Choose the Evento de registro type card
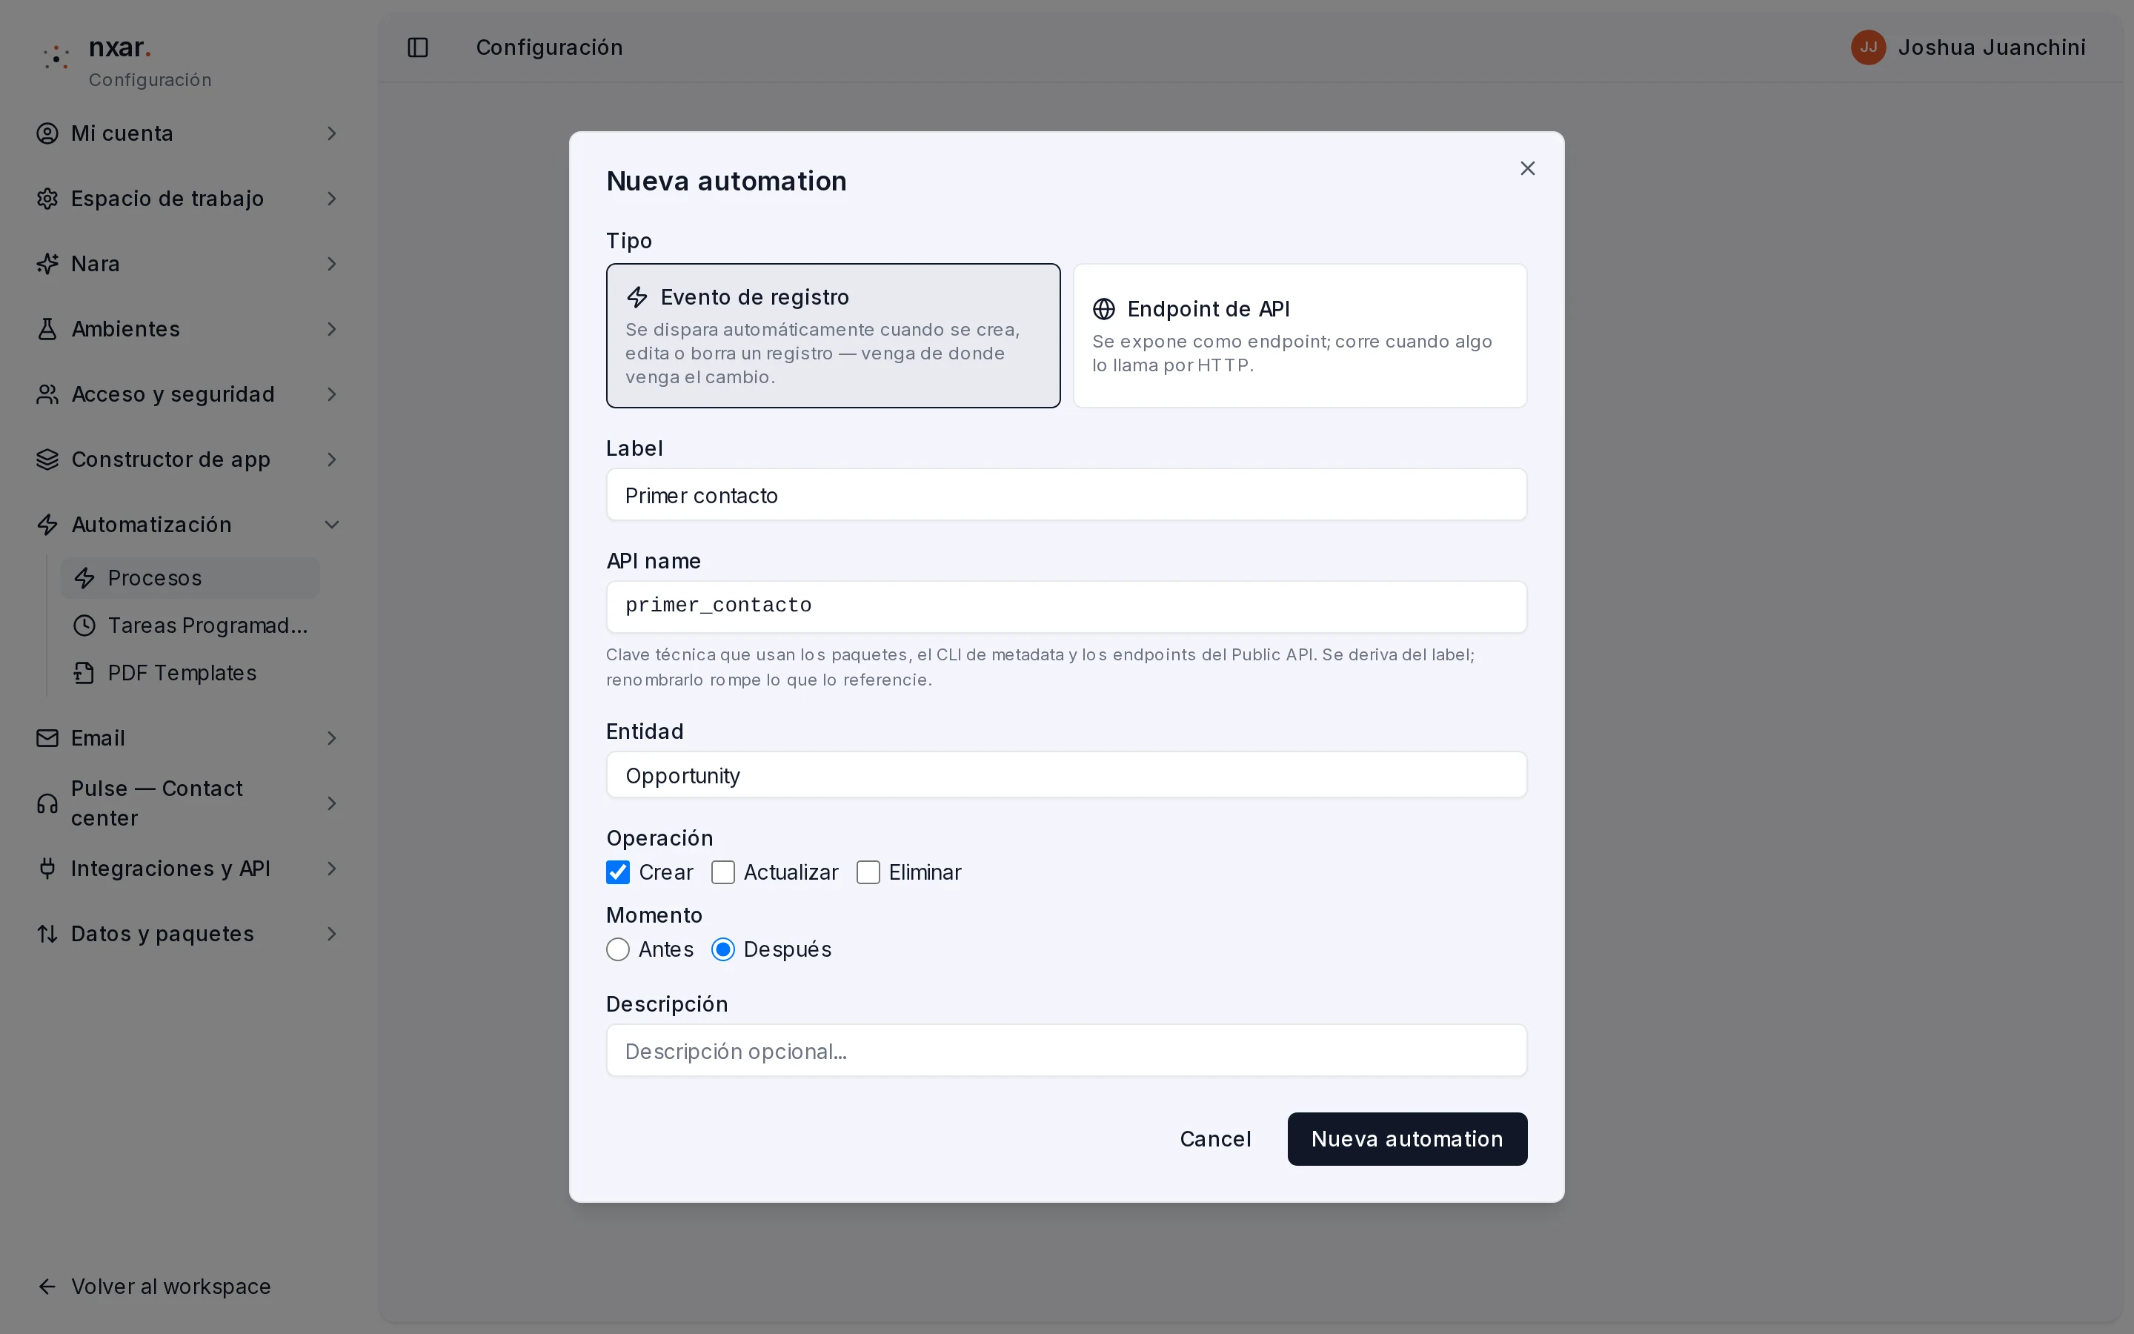 pos(834,336)
